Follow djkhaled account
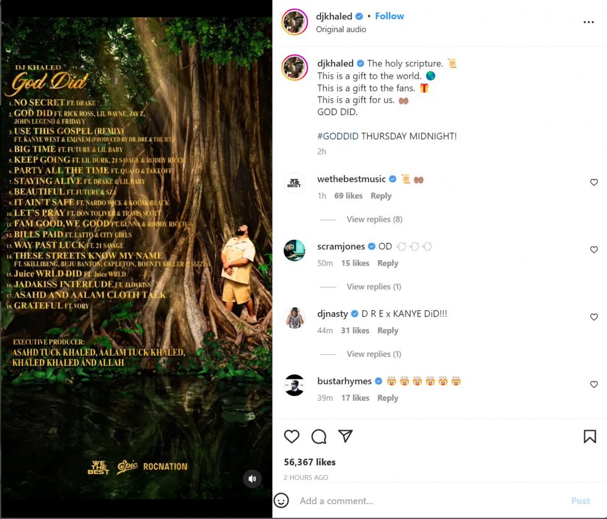607x519 pixels. (x=389, y=16)
